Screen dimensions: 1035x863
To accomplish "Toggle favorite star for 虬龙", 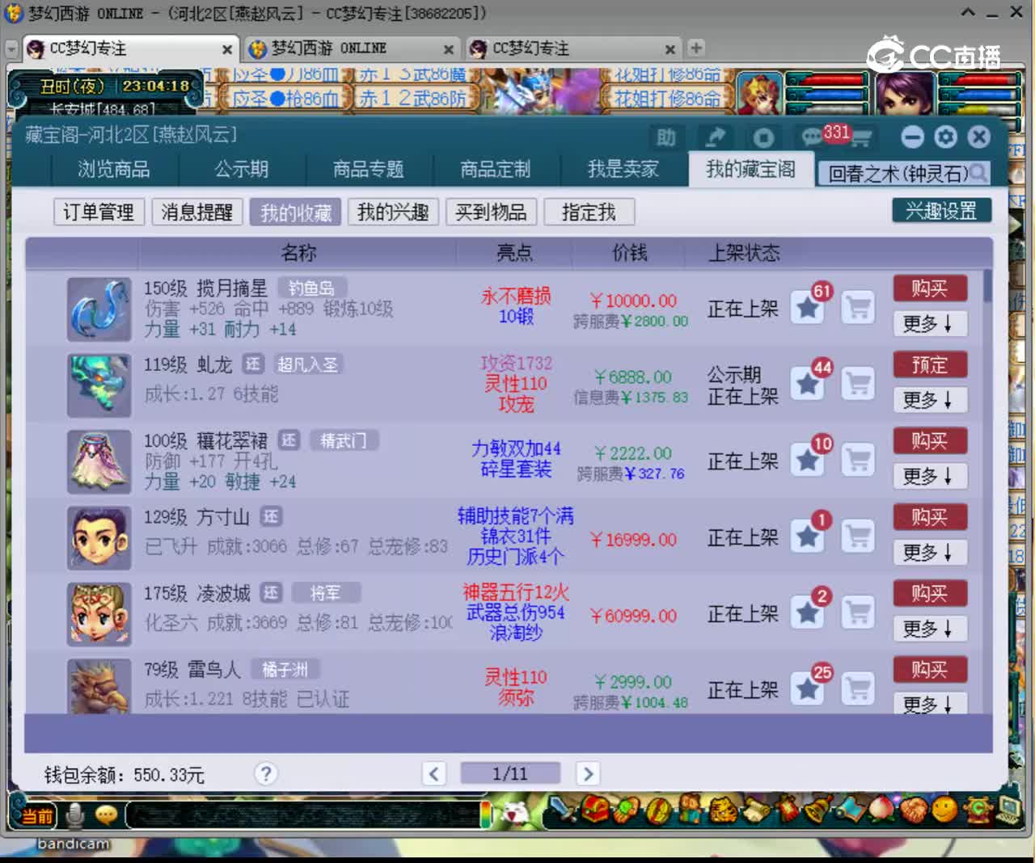I will 808,383.
